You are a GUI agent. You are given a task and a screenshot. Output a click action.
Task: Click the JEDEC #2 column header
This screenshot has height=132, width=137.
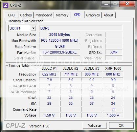point(71,68)
